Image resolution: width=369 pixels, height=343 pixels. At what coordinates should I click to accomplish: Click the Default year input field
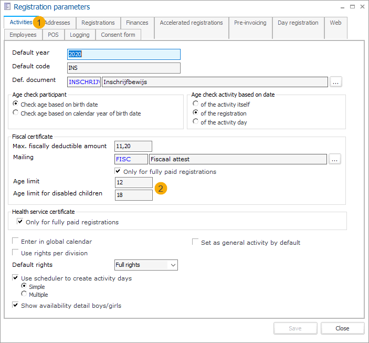pyautogui.click(x=124, y=54)
